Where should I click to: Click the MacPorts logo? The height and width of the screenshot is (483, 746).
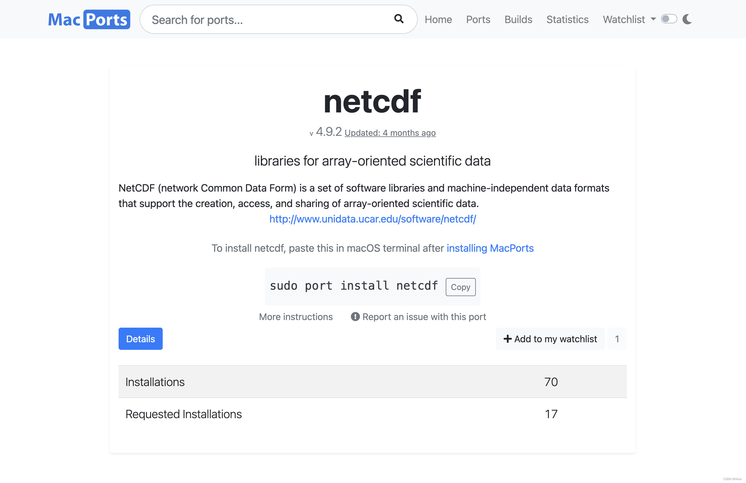coord(89,20)
